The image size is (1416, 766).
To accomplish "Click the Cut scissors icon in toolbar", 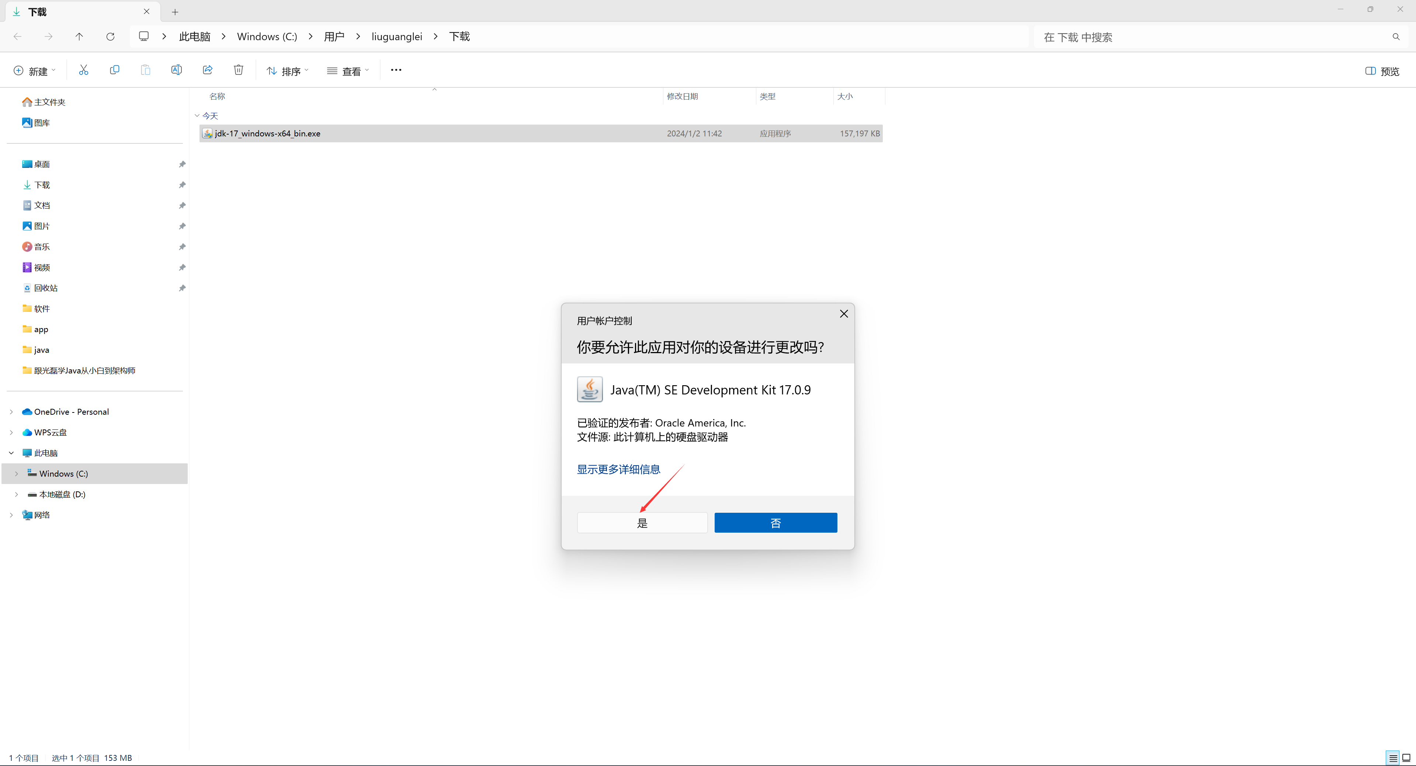I will 84,70.
